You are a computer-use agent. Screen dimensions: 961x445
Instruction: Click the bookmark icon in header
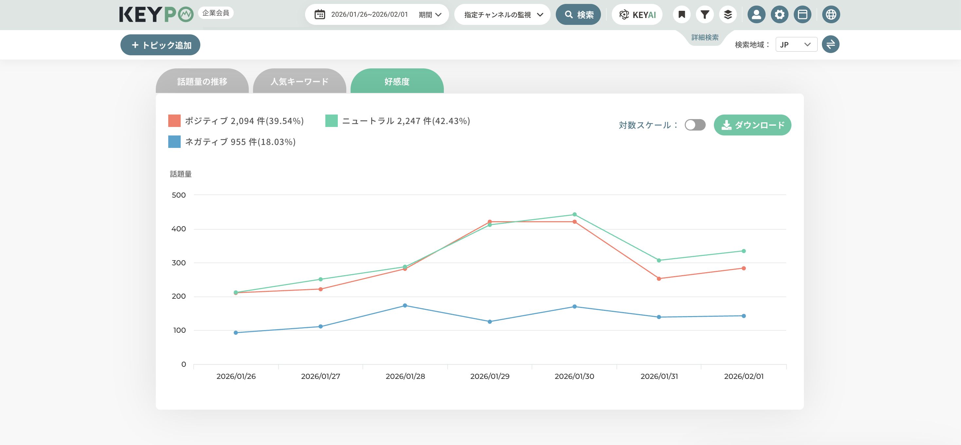(681, 14)
